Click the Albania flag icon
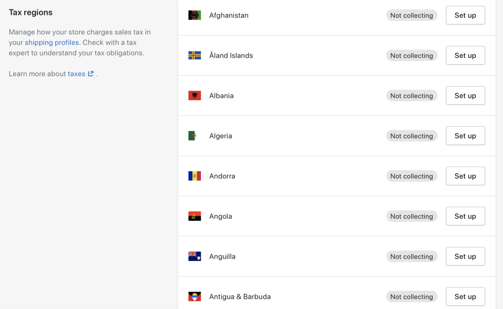This screenshot has width=503, height=309. tap(194, 96)
